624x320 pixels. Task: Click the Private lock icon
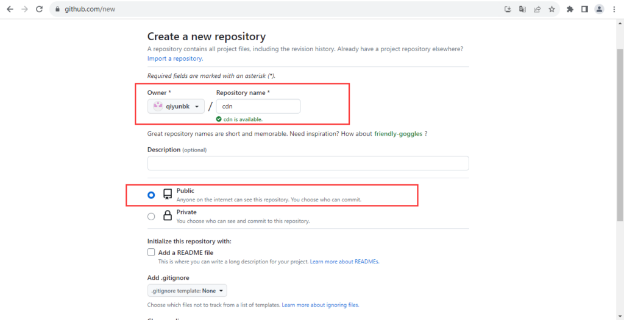(x=168, y=216)
